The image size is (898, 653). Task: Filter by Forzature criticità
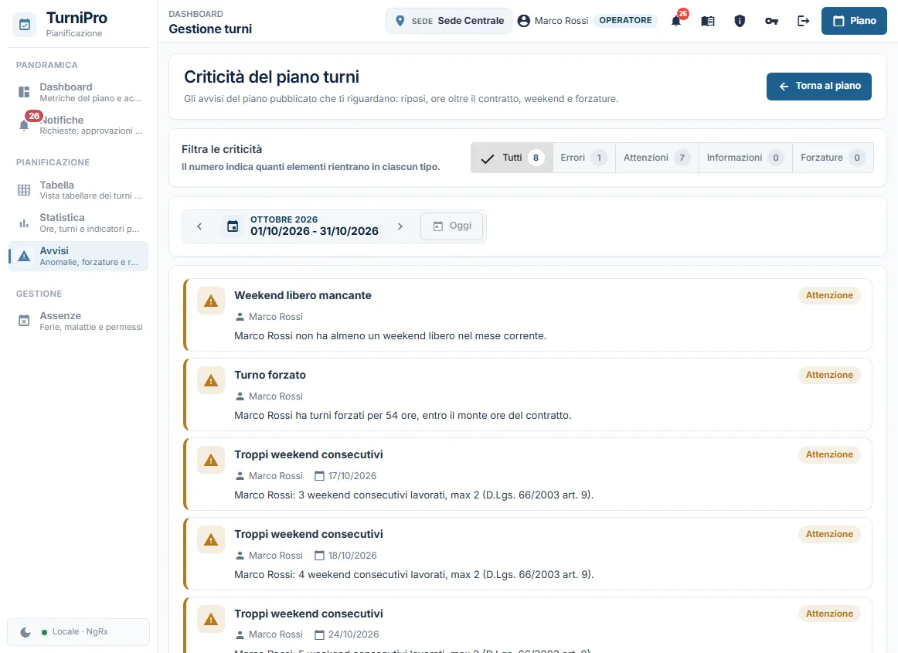click(x=833, y=158)
